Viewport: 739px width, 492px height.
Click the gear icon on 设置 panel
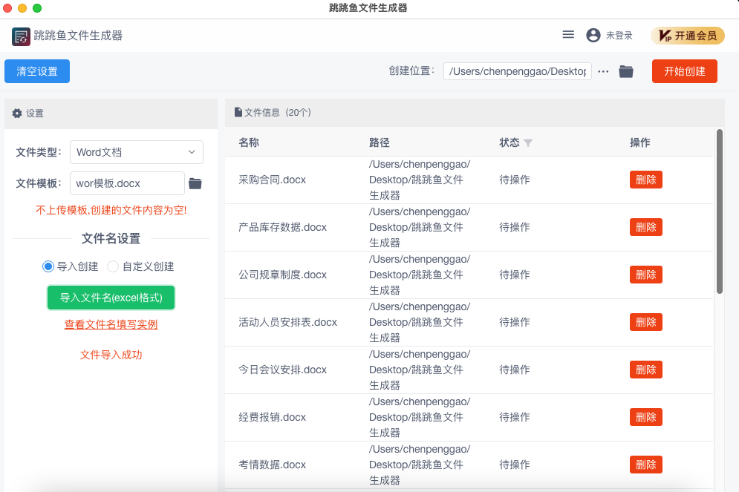pyautogui.click(x=16, y=113)
